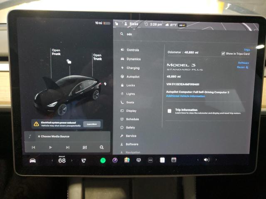
Task: Tap the Odometer 48,880 mi reading
Action: pyautogui.click(x=183, y=52)
